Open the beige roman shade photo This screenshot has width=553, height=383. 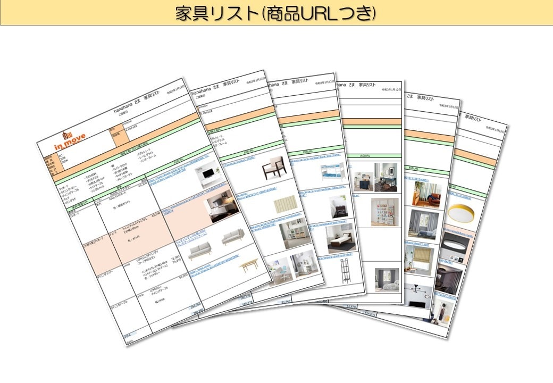pyautogui.click(x=420, y=260)
